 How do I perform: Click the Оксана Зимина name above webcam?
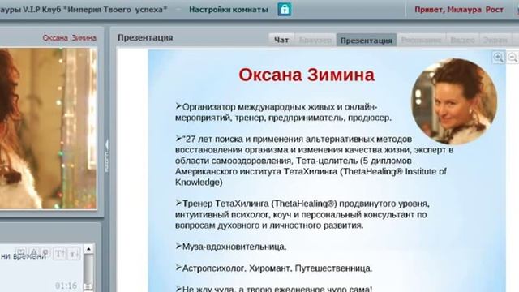(x=70, y=38)
